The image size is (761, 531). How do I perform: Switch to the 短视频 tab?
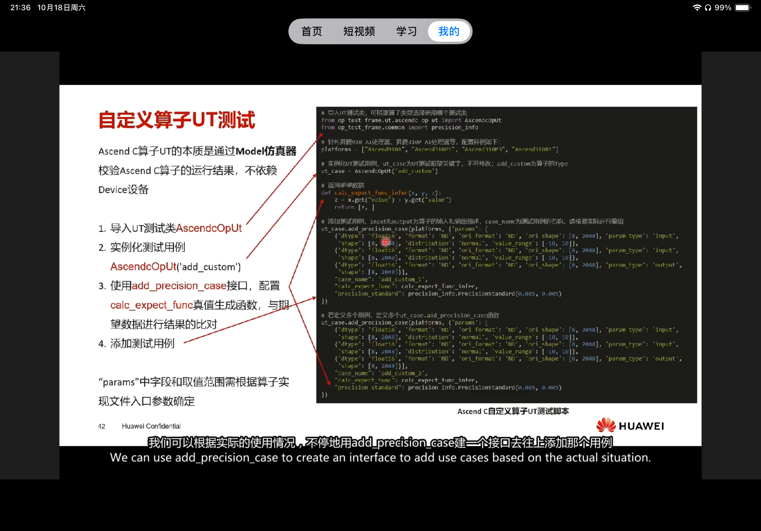[359, 32]
